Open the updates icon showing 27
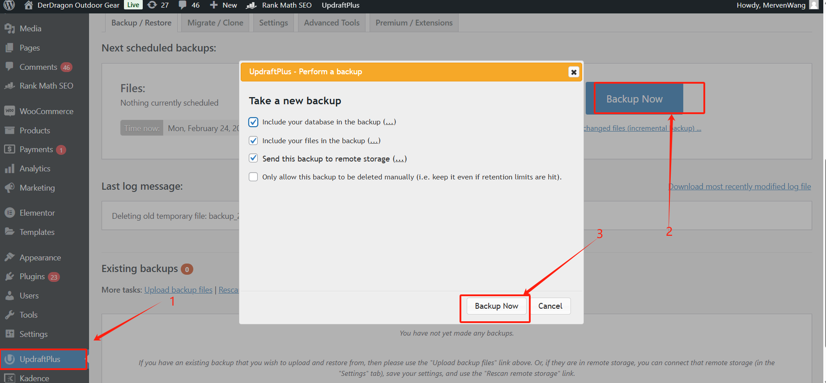826x383 pixels. coord(152,5)
